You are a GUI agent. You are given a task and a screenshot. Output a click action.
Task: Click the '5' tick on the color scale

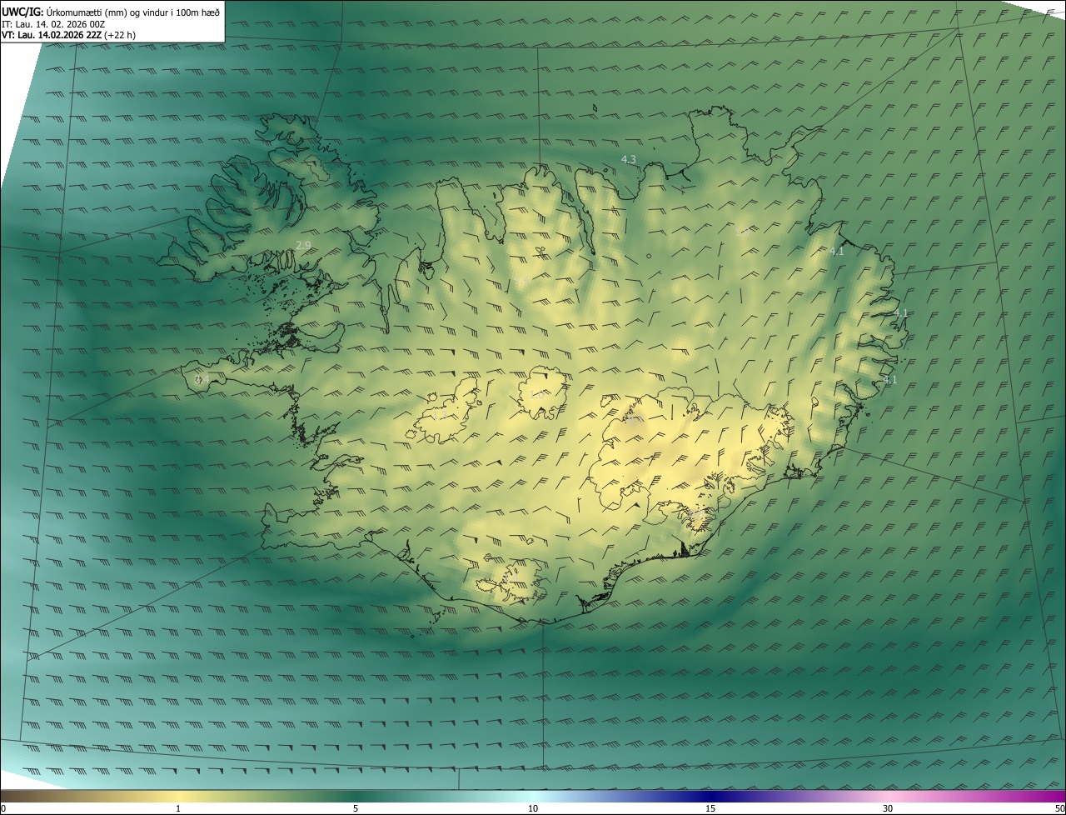pyautogui.click(x=356, y=808)
